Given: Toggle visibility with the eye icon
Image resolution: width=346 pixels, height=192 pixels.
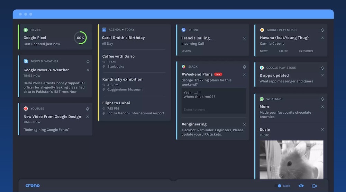Looking at the screenshot, I should (301, 186).
